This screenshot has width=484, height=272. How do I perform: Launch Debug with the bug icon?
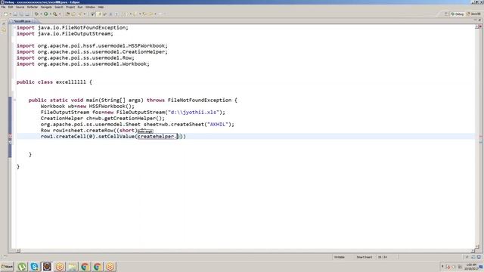36,14
